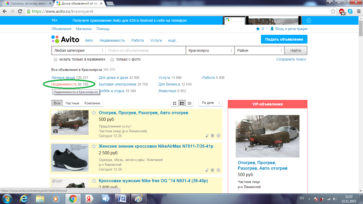Open 'По дате' sort dropdown

(210, 103)
